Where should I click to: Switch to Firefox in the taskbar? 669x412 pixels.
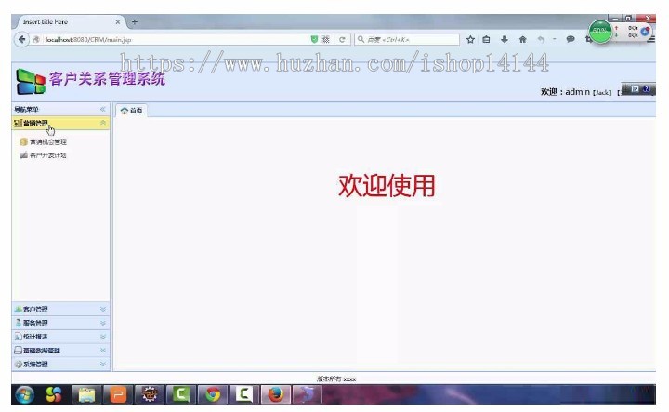pyautogui.click(x=276, y=394)
